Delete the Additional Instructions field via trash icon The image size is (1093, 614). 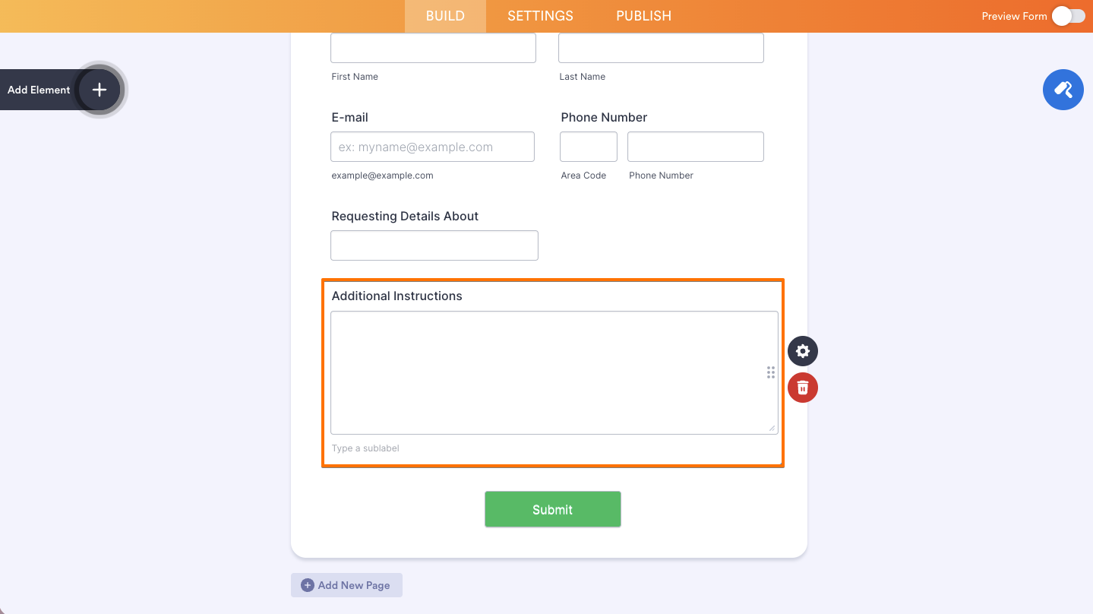click(802, 387)
